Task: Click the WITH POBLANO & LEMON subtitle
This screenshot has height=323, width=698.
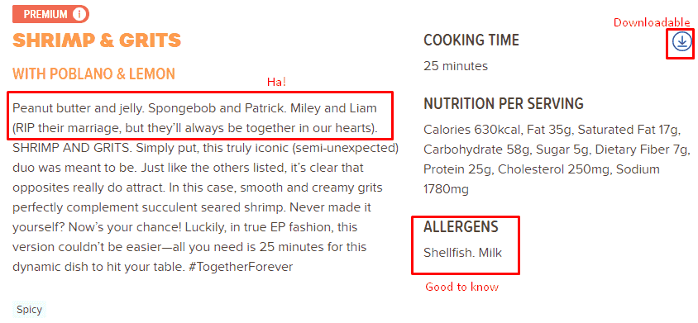Action: pyautogui.click(x=93, y=74)
